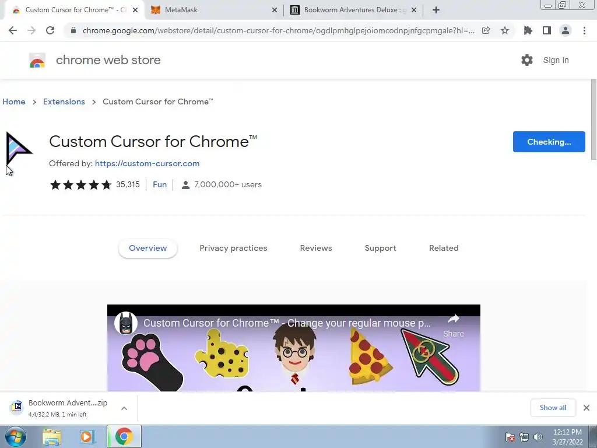This screenshot has width=597, height=448.
Task: Go to Extensions breadcrumb
Action: (64, 101)
